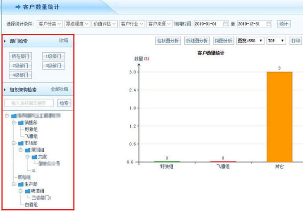Click the 生产部 folder icon

point(21,184)
